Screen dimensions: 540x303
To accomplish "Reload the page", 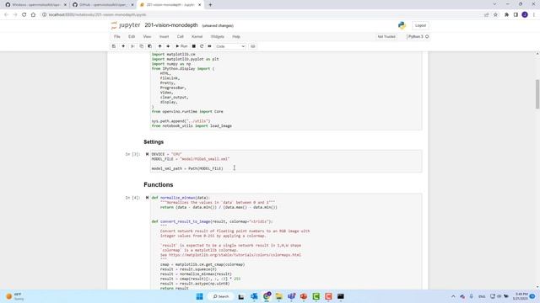I will pos(24,15).
